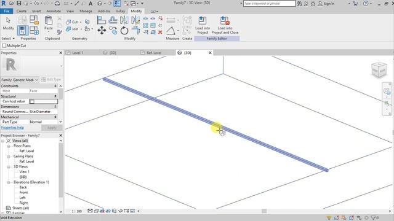
Task: Select the Scale tool
Action: point(153,25)
